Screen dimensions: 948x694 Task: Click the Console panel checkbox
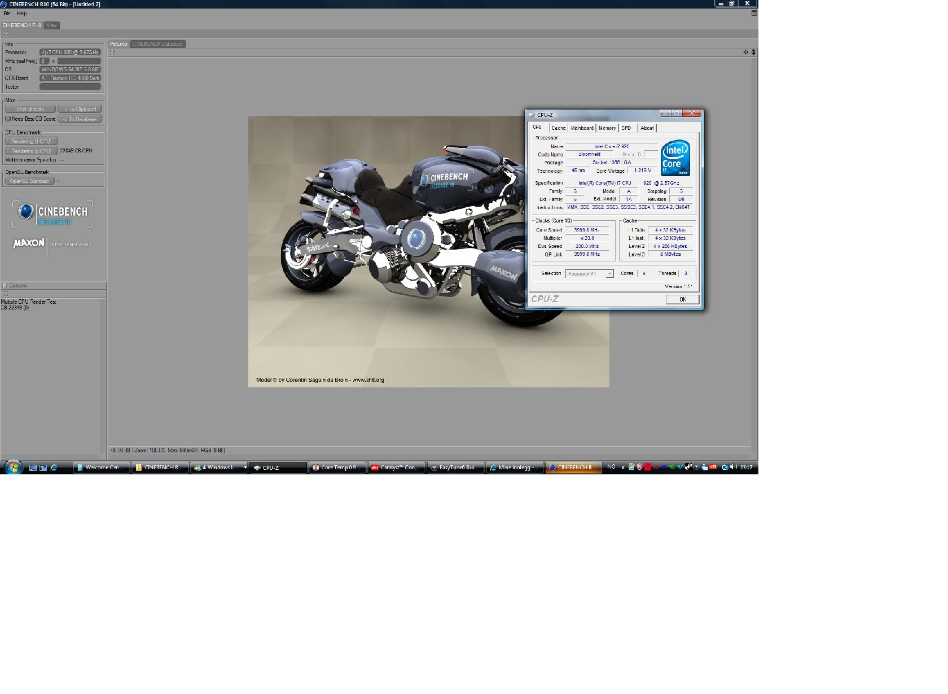(x=5, y=286)
